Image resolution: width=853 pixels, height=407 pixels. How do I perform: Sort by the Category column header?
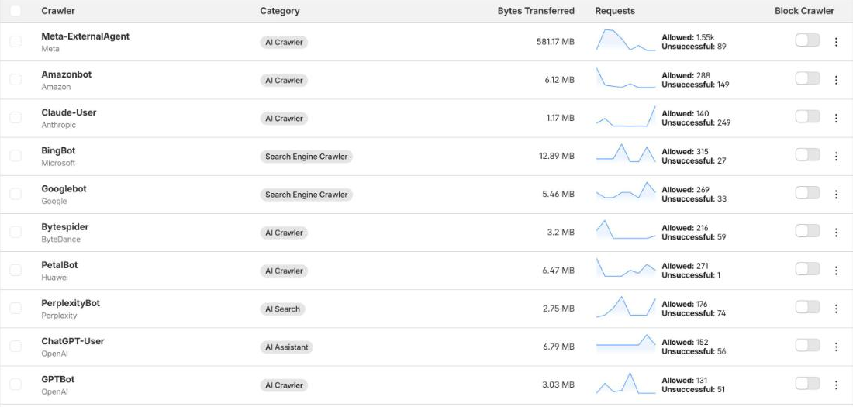click(280, 11)
